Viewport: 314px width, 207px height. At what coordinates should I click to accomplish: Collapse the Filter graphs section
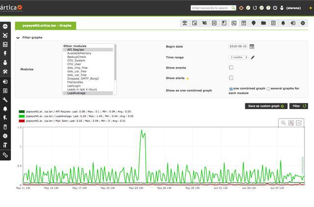click(x=18, y=37)
